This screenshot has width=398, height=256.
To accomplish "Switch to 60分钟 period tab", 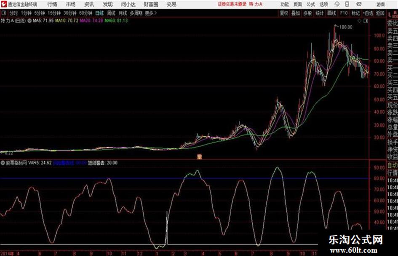I will (x=85, y=13).
